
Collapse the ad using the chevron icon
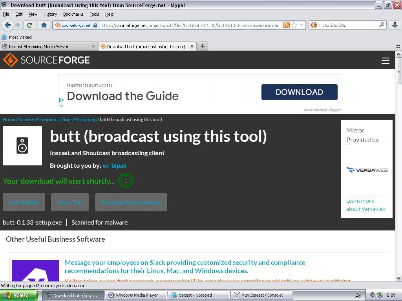[x=61, y=105]
